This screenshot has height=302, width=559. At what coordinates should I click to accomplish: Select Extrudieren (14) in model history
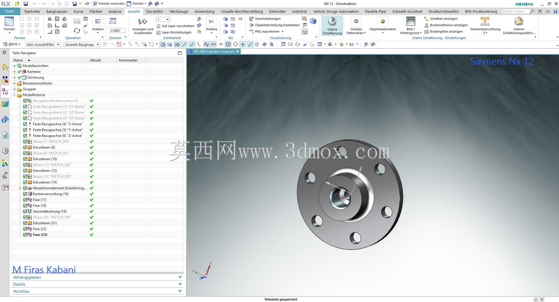45,182
